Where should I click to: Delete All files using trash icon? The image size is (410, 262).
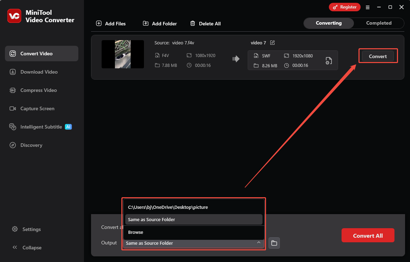[x=193, y=23]
